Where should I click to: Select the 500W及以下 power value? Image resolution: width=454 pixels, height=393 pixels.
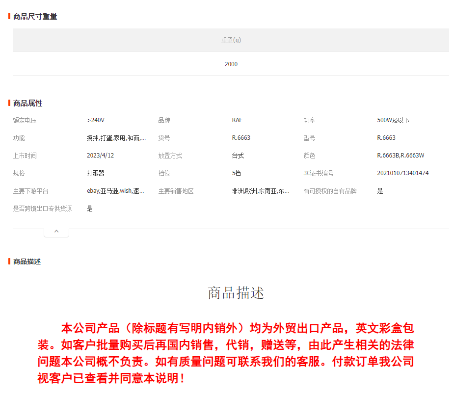[x=393, y=120]
